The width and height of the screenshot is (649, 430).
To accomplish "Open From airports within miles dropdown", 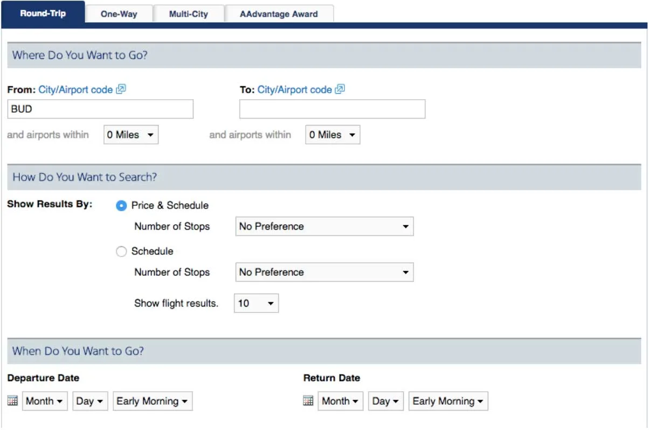I will (131, 135).
